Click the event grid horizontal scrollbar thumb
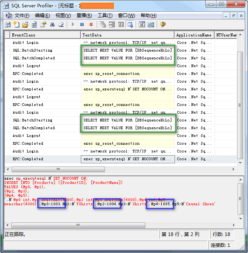248x253 pixels. 58,169
